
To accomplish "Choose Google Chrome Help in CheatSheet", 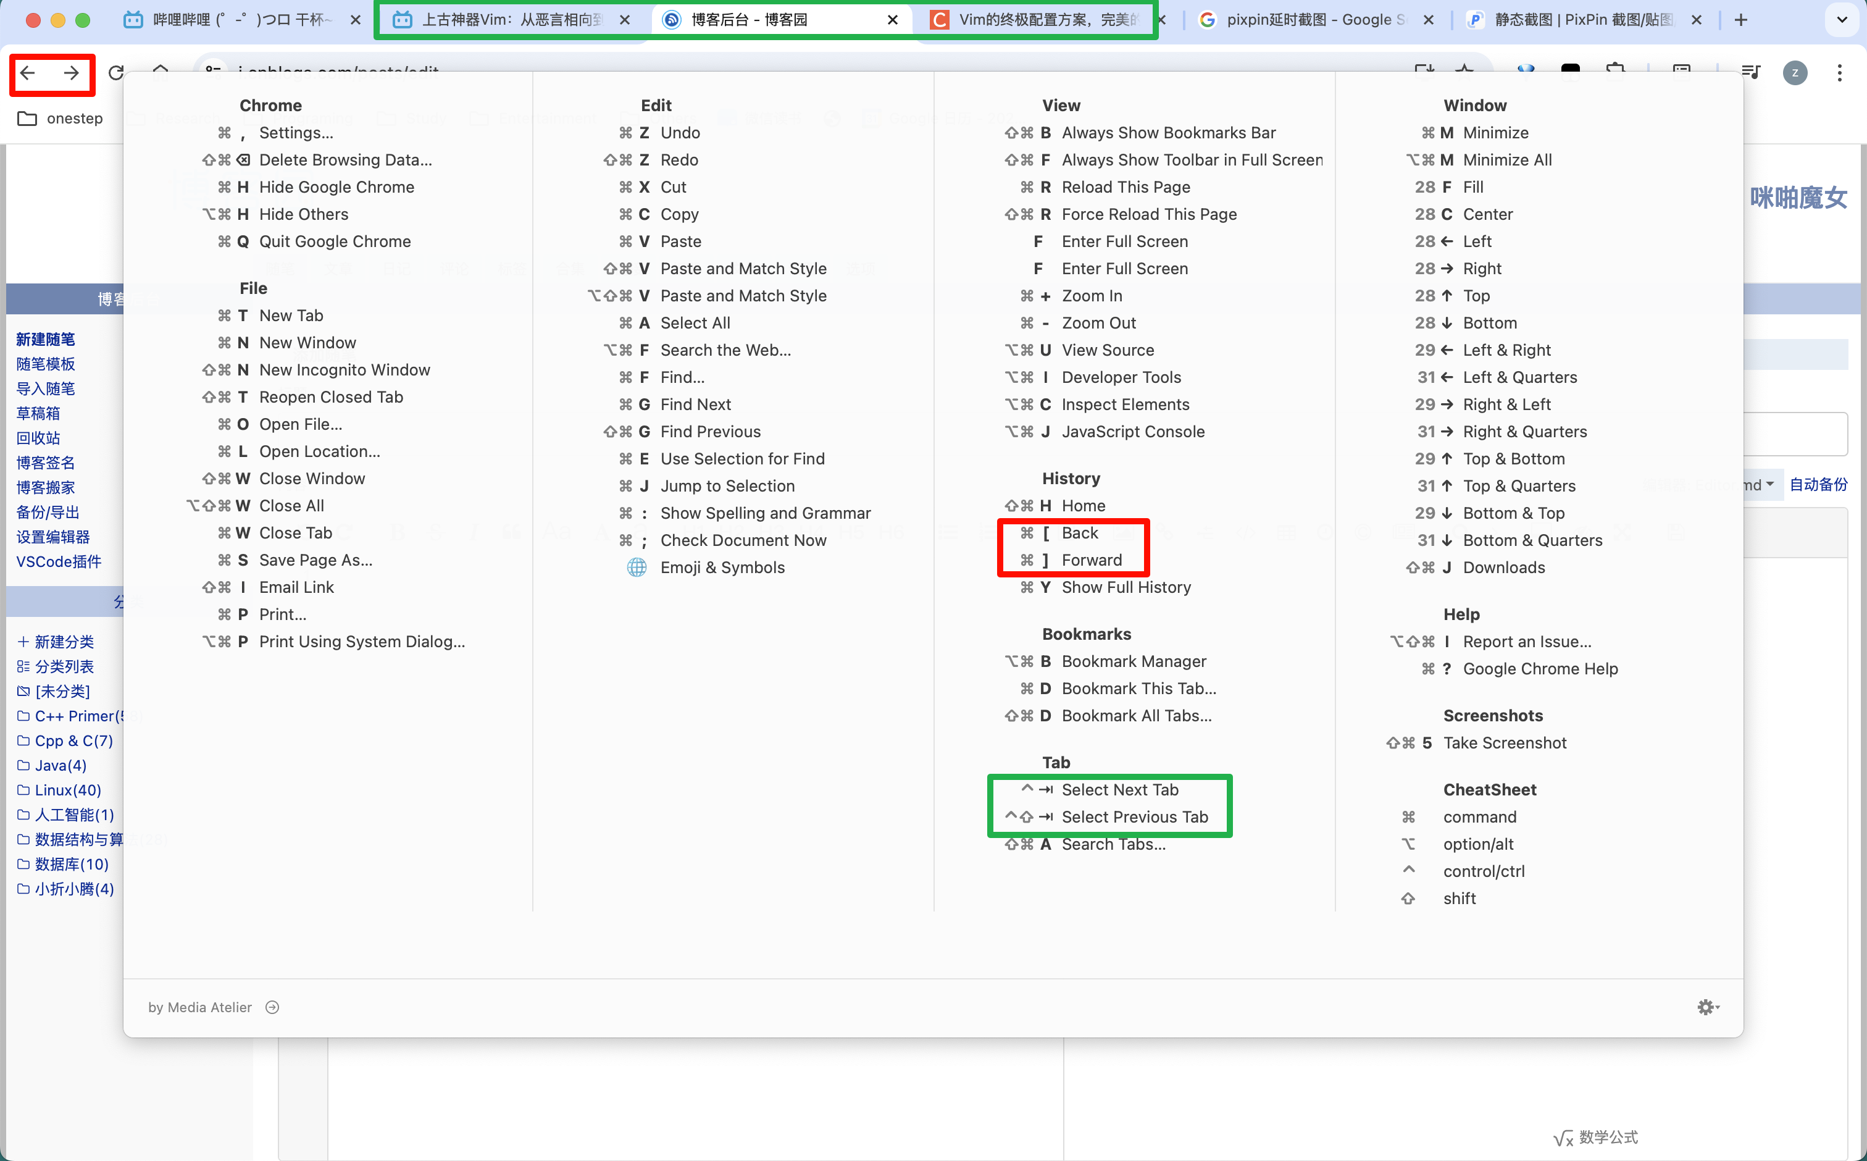I will (1540, 669).
